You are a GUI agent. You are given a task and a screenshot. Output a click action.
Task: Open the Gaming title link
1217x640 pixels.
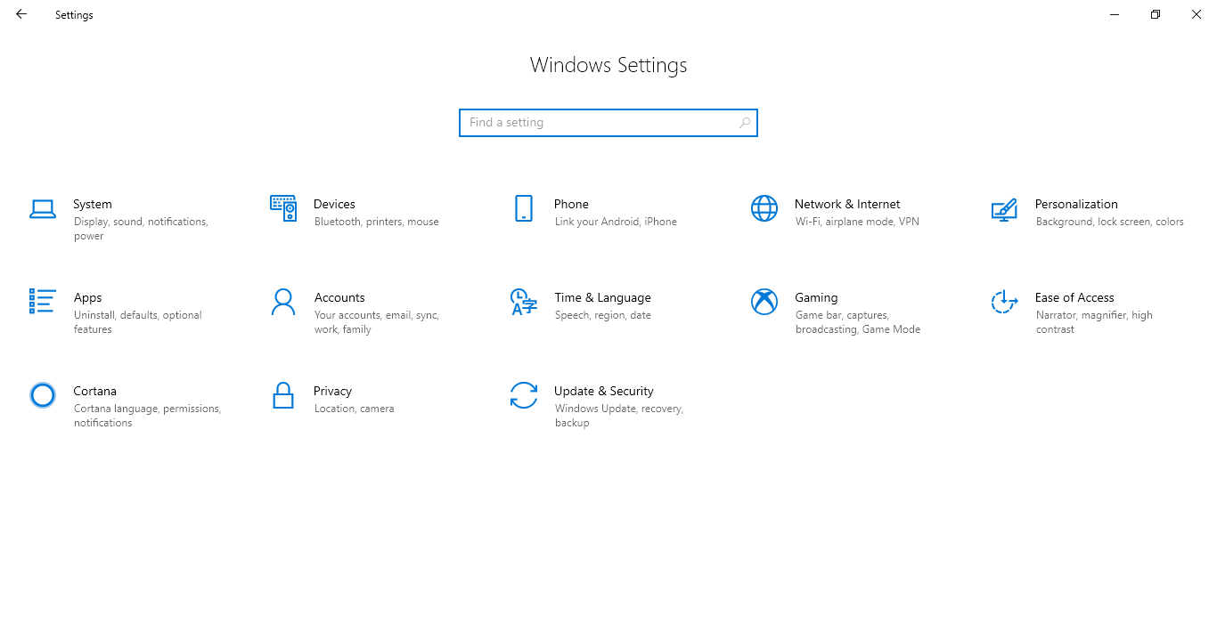[x=816, y=297]
